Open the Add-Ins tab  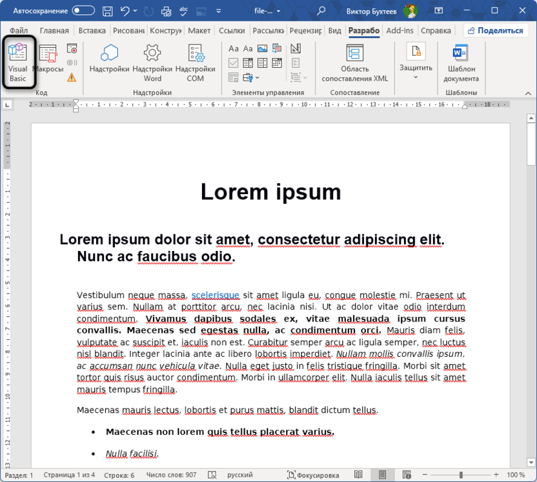[400, 30]
